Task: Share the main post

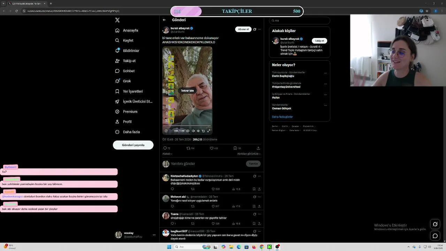Action: tap(258, 148)
